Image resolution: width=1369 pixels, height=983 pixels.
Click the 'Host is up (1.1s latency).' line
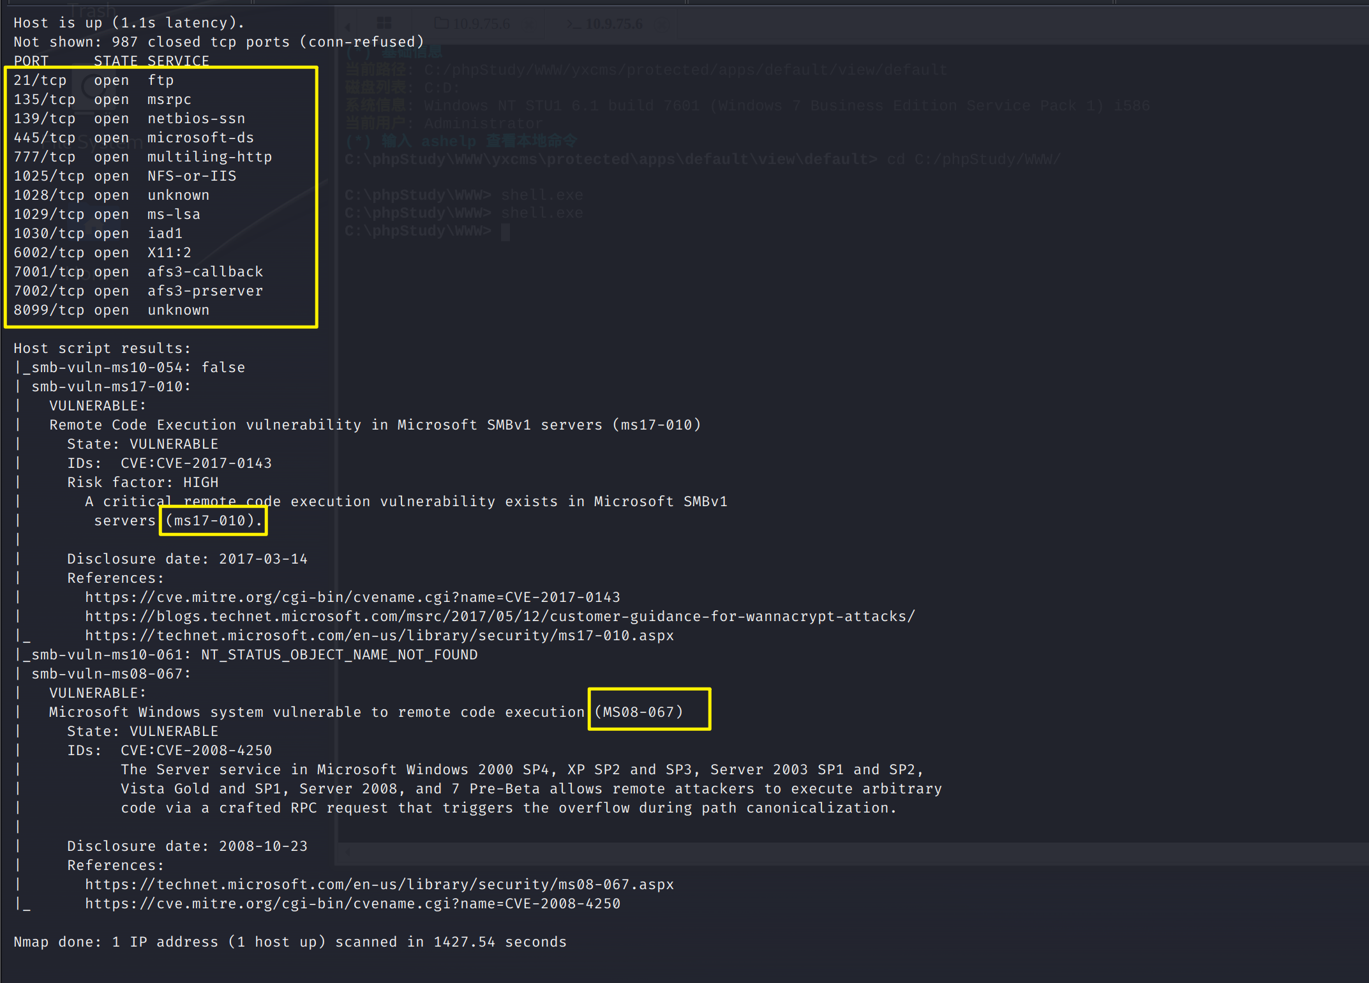click(130, 23)
